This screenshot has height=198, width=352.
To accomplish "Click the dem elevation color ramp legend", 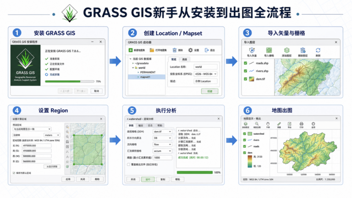I will 250,161.
